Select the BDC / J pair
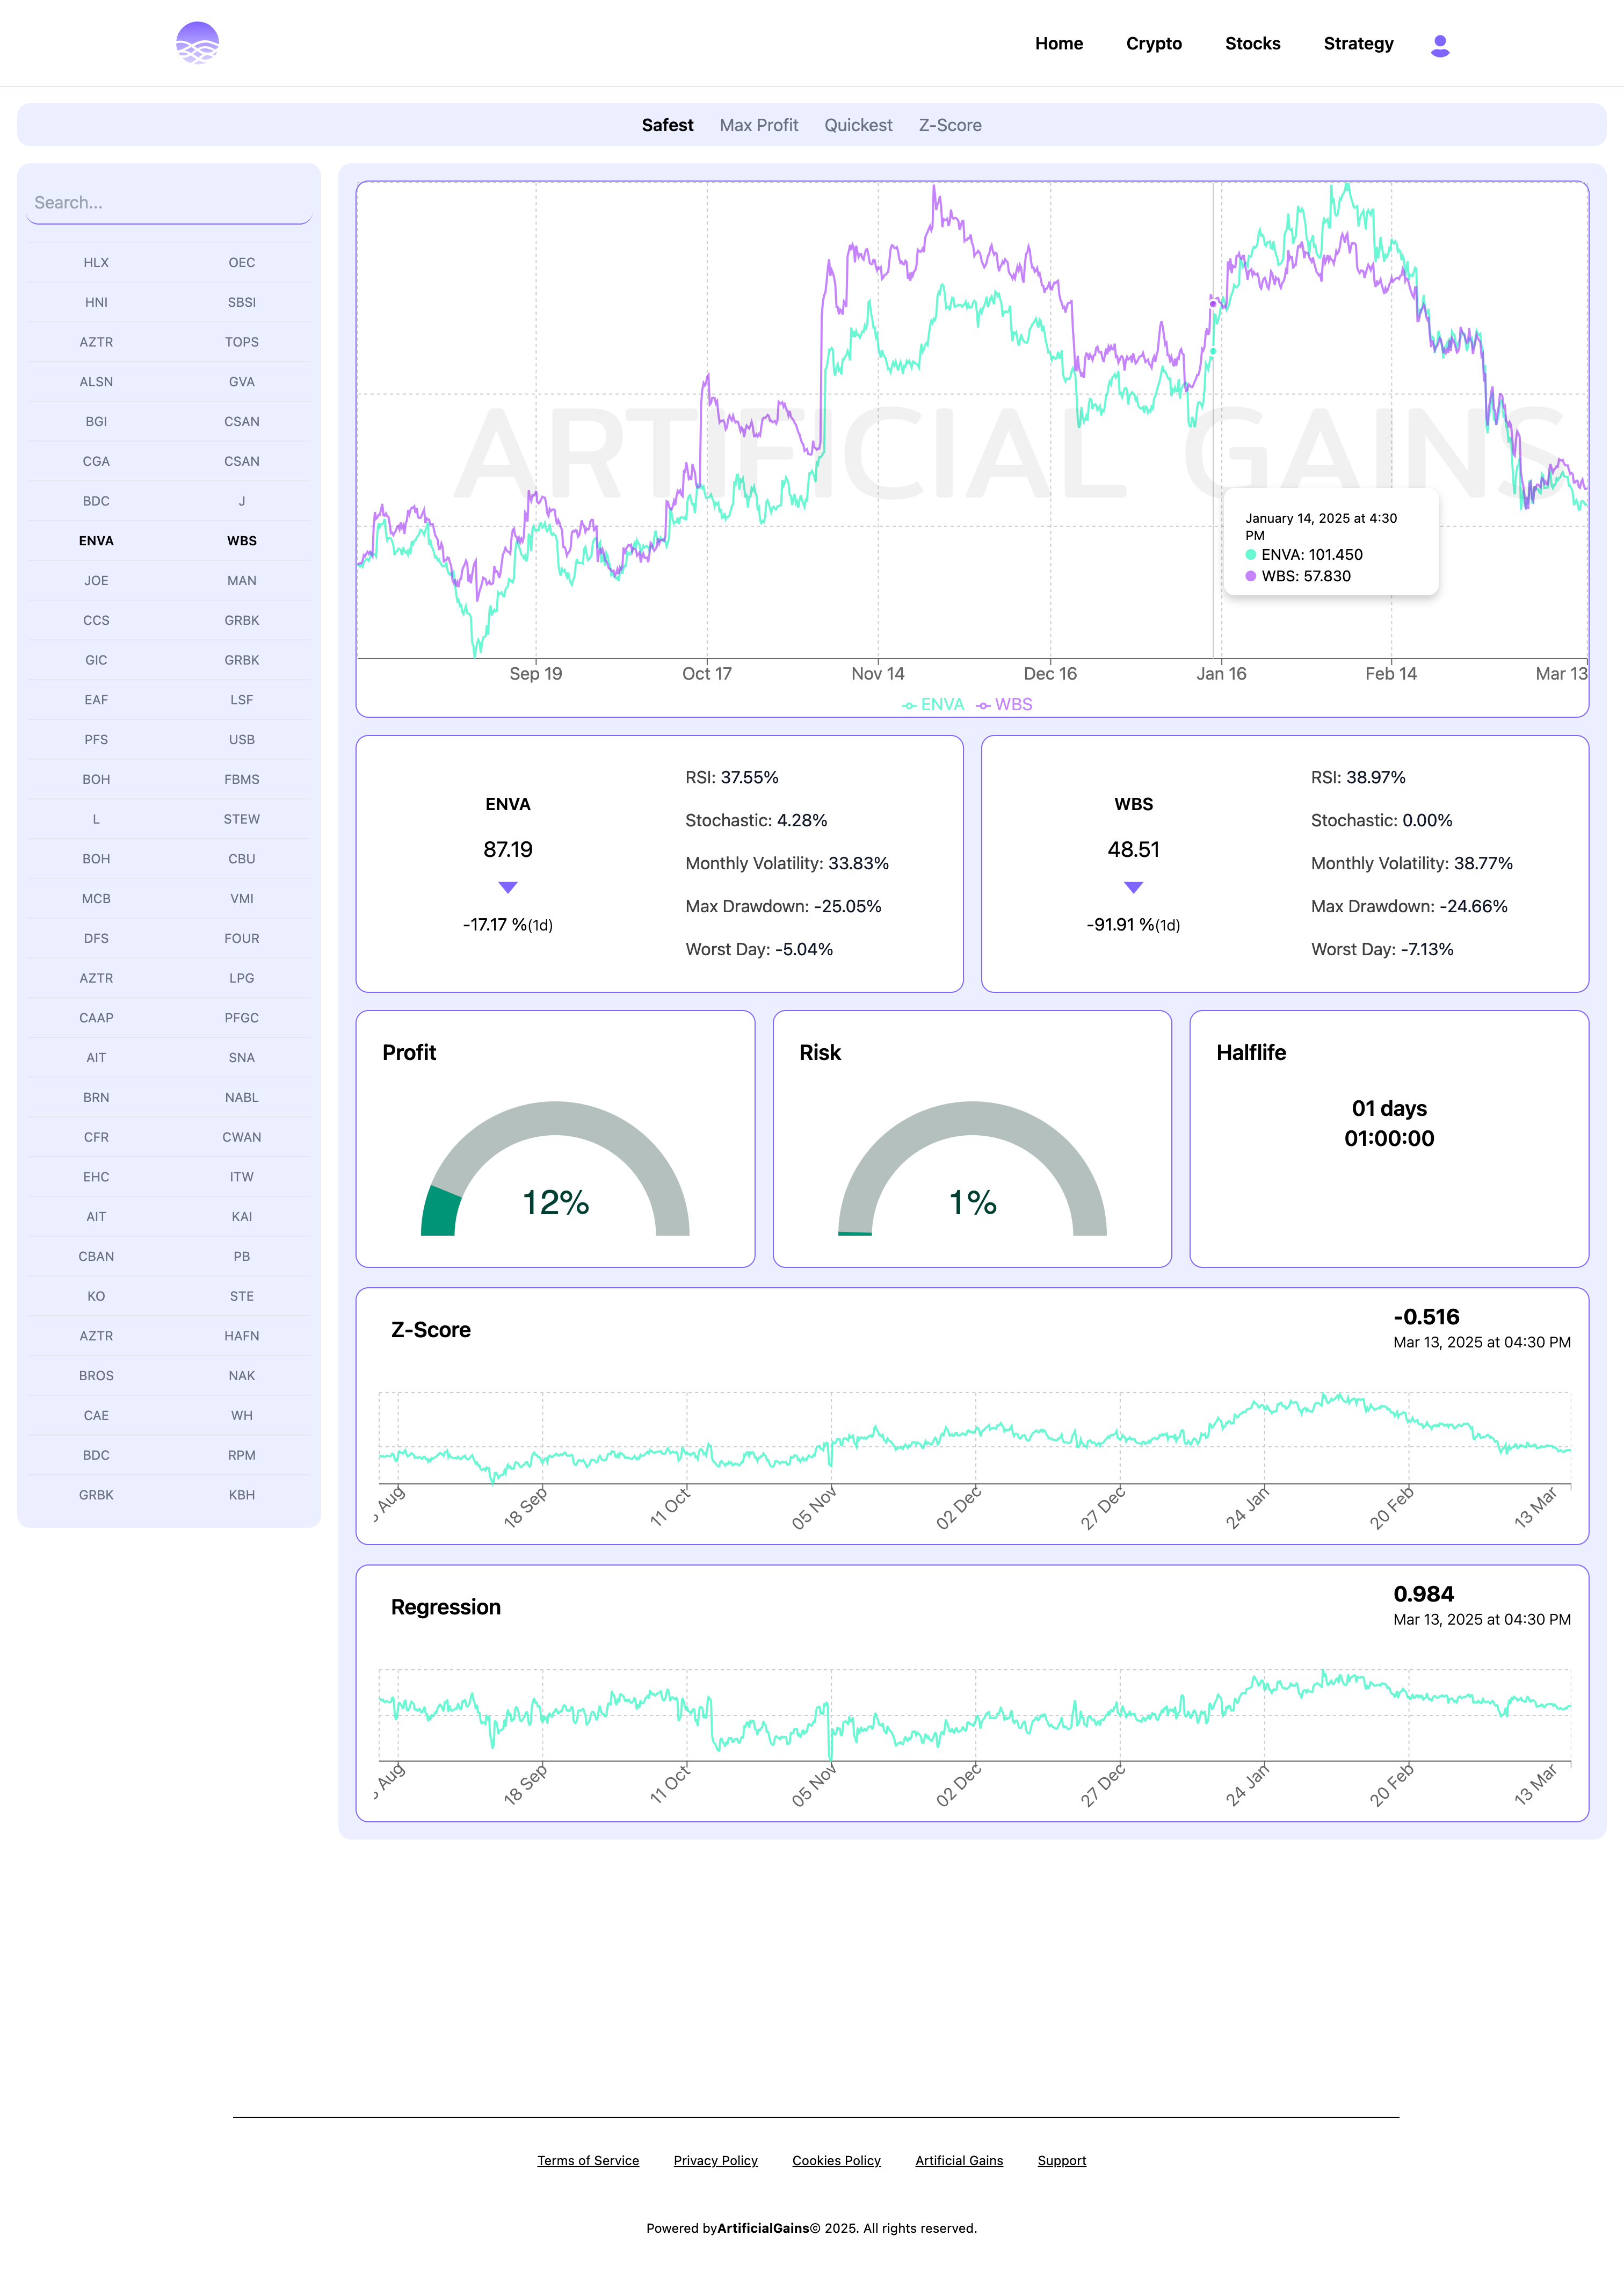Image resolution: width=1624 pixels, height=2279 pixels. click(169, 501)
